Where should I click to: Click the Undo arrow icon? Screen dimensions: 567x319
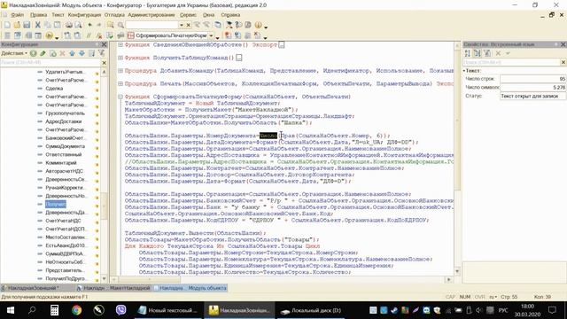pos(89,25)
